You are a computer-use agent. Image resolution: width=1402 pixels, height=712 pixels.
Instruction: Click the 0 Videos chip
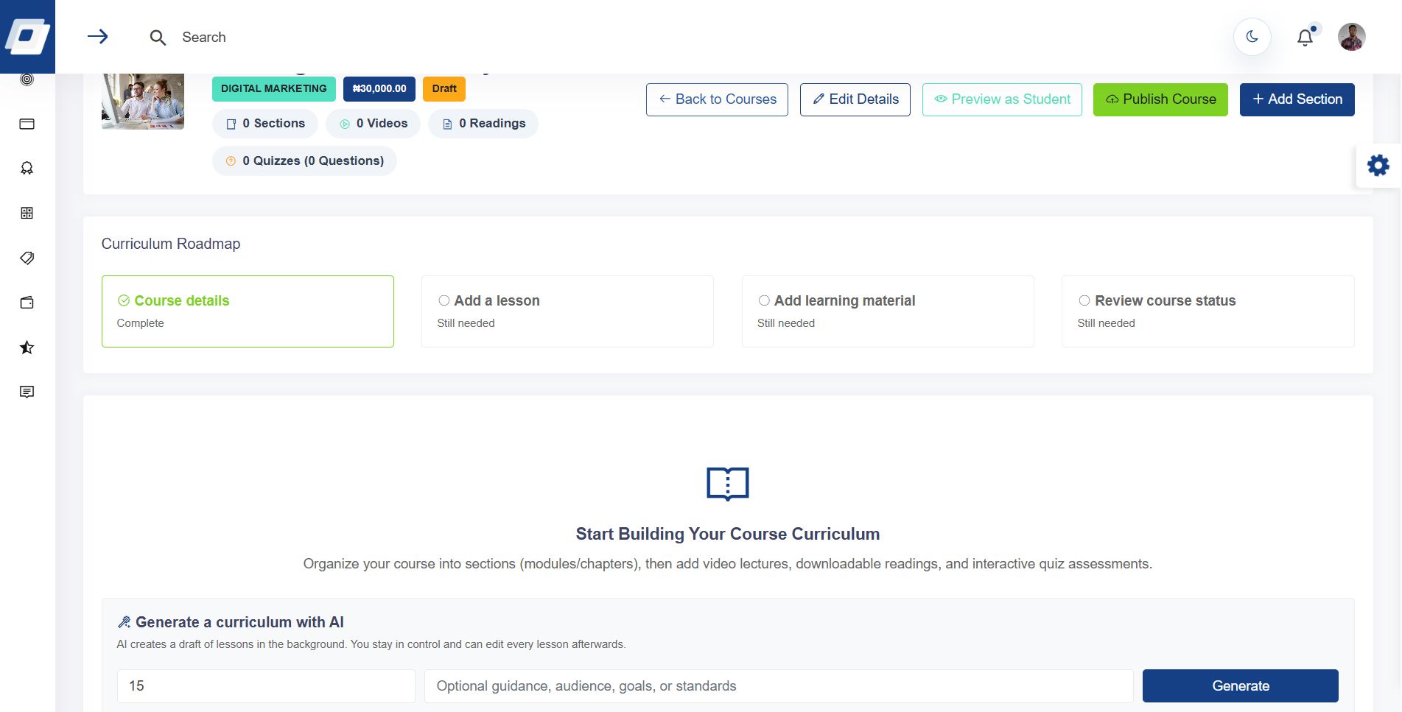pyautogui.click(x=373, y=124)
